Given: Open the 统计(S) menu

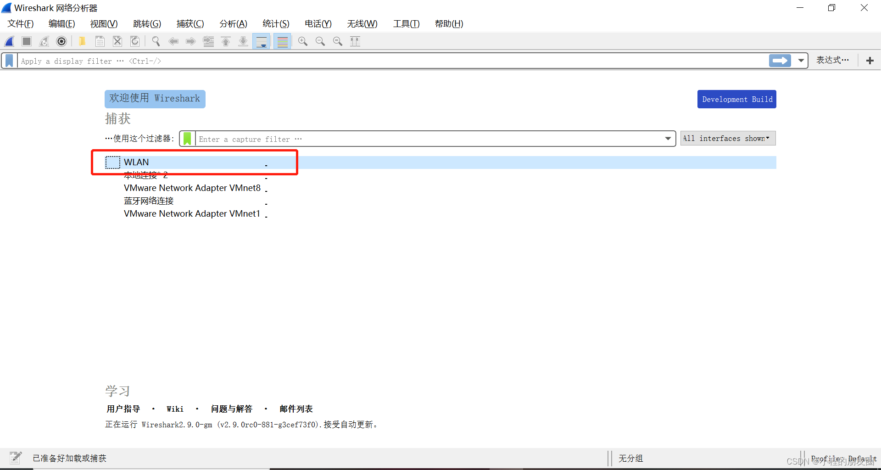Looking at the screenshot, I should [276, 24].
